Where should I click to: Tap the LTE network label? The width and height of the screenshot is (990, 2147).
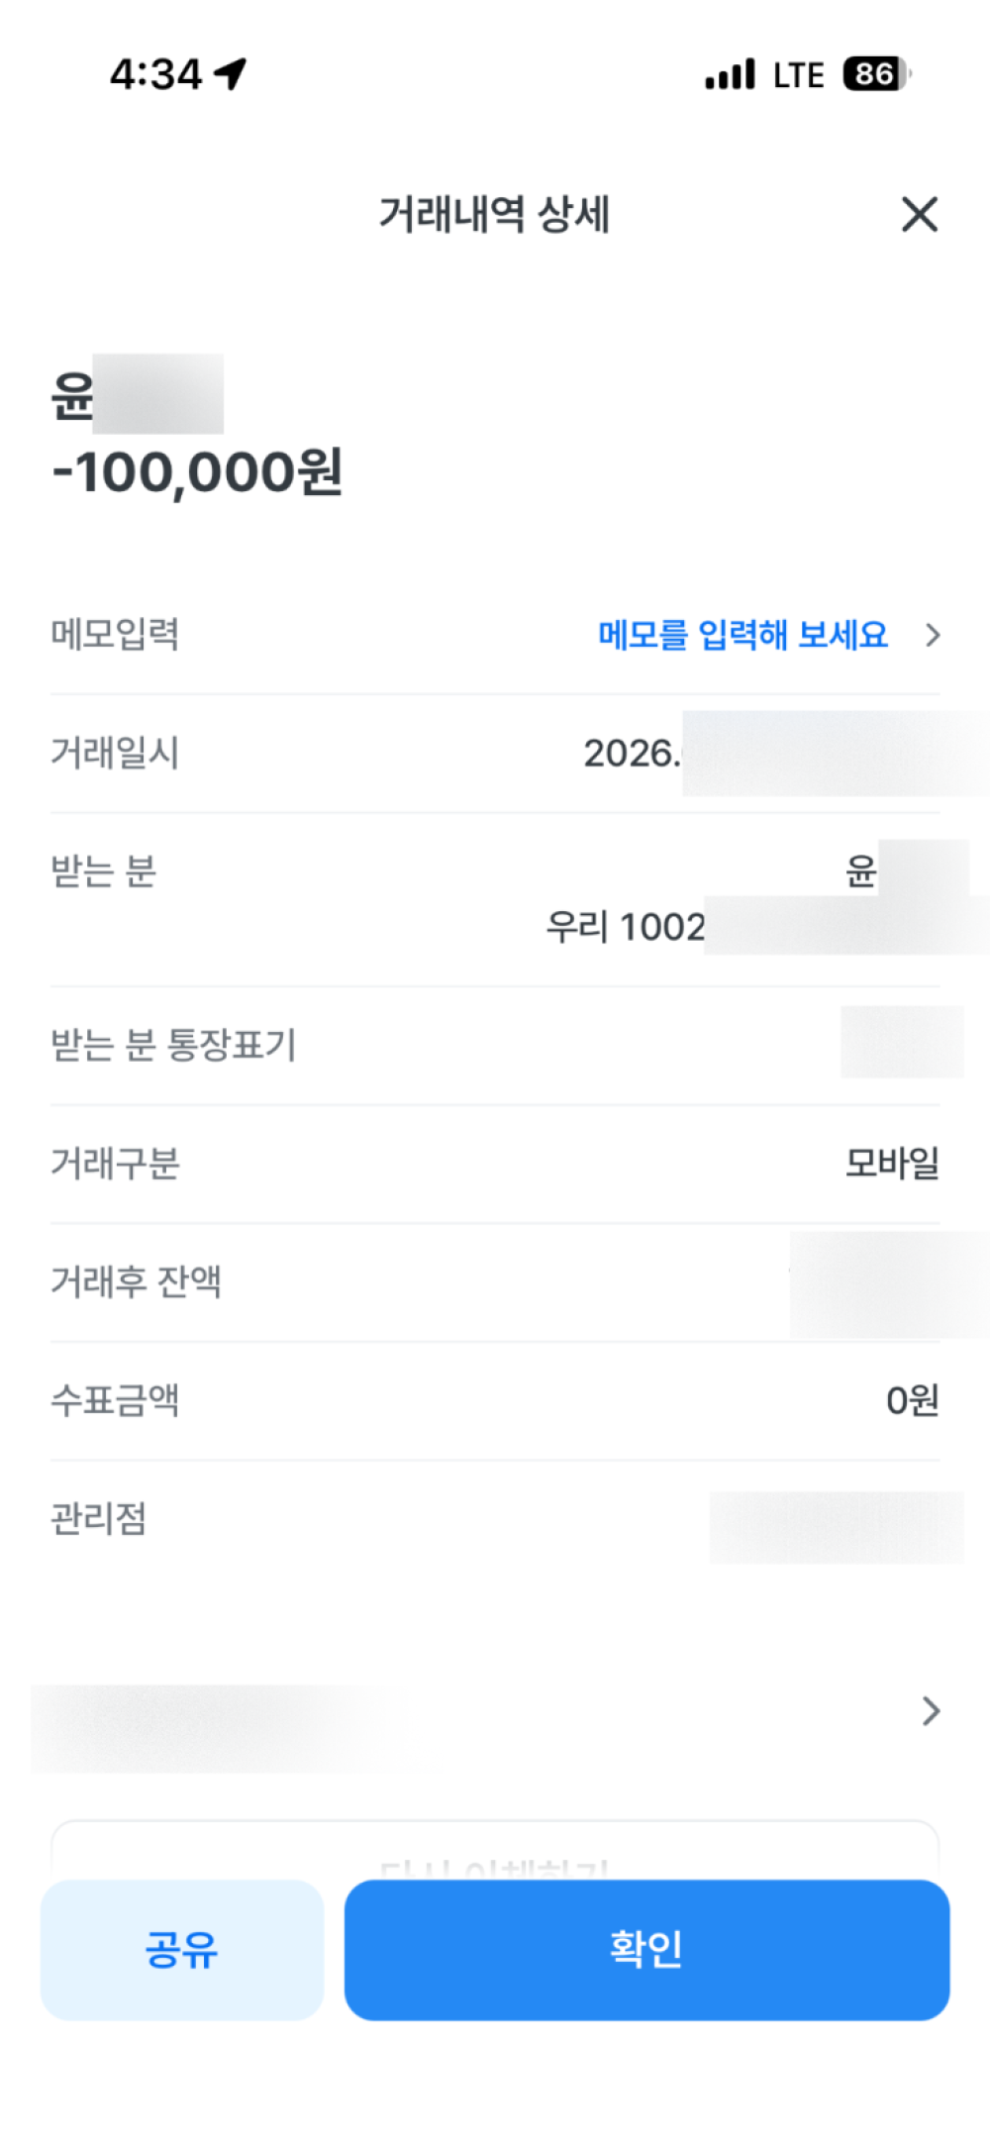pos(798,75)
